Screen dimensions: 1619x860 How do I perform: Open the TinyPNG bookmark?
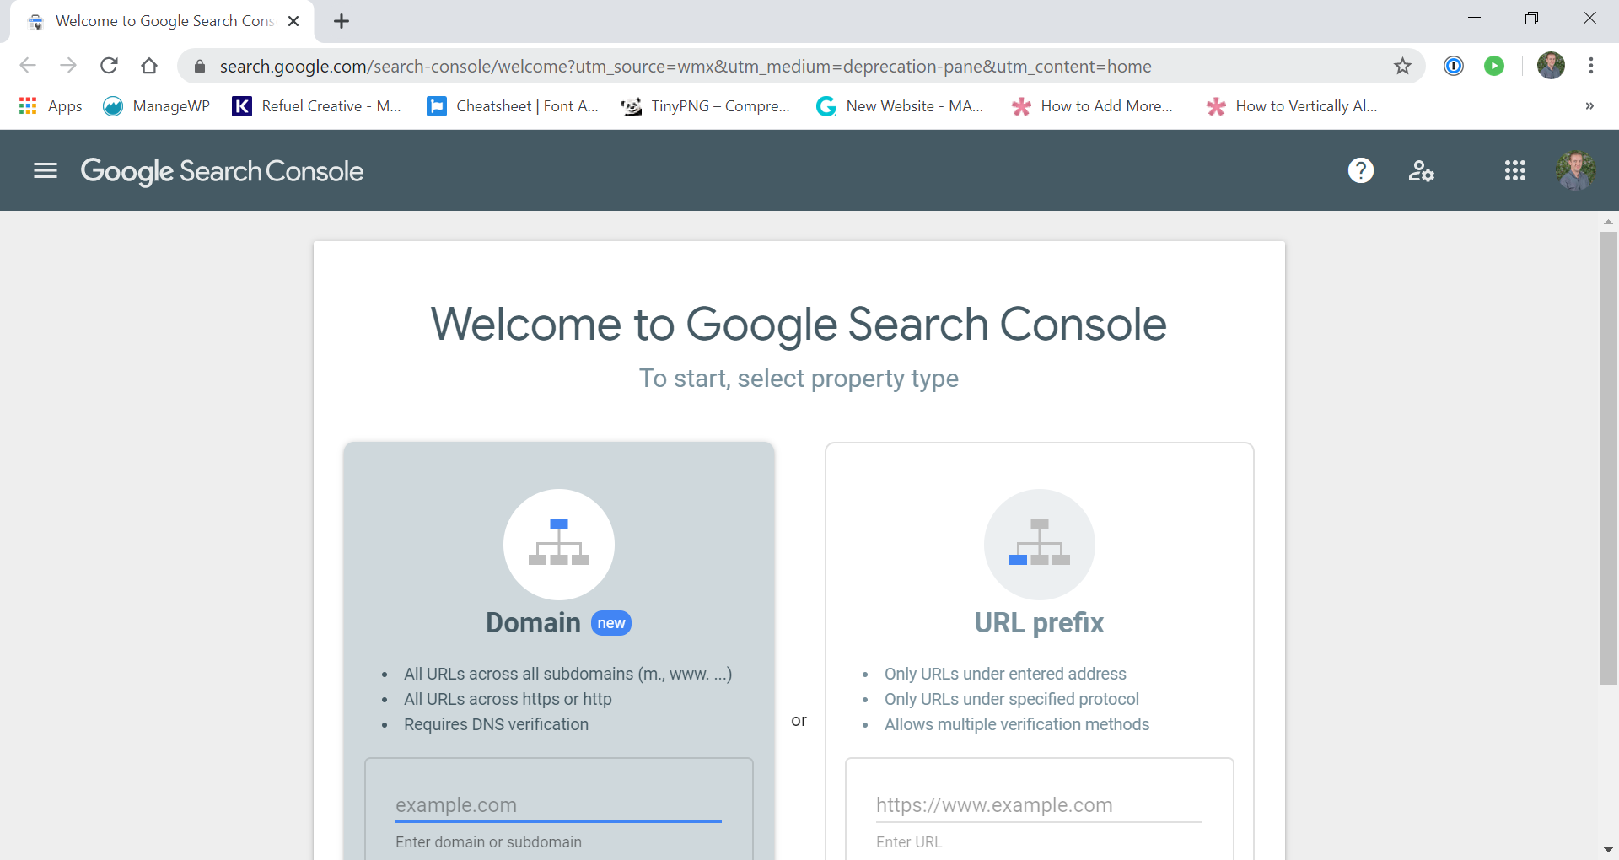706,106
